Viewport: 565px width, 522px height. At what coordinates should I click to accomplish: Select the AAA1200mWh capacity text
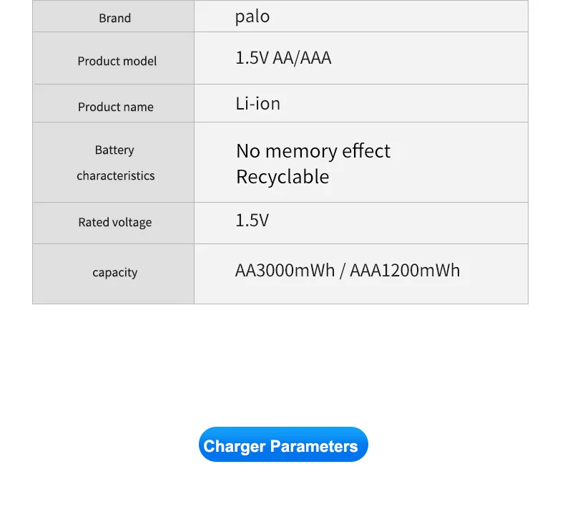405,271
